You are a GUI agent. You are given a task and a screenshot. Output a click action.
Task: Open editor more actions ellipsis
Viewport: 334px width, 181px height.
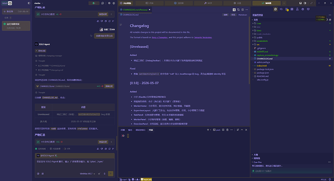pyautogui.click(x=247, y=10)
